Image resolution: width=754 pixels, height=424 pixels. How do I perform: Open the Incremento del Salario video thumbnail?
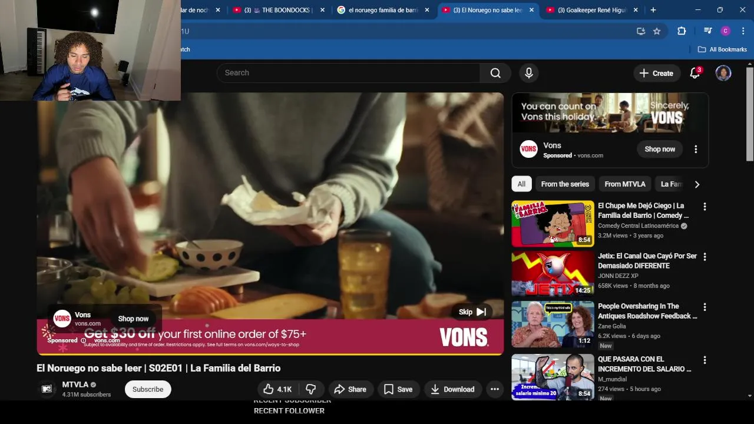(553, 377)
